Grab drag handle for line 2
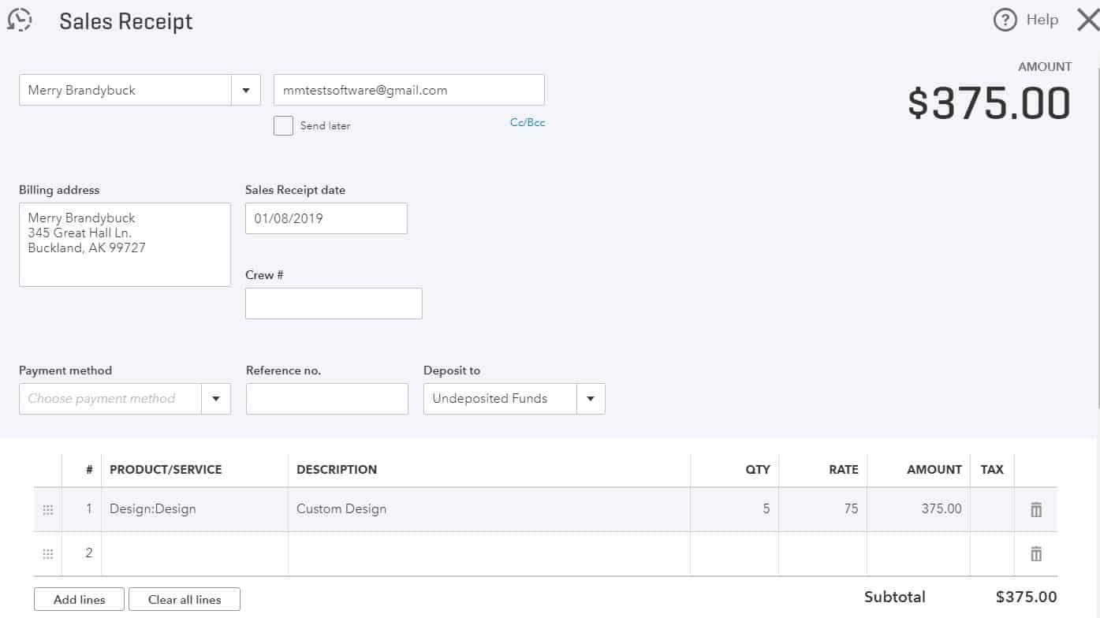This screenshot has width=1100, height=618. [x=48, y=553]
